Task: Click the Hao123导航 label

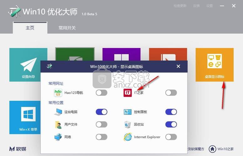Action: (74, 93)
